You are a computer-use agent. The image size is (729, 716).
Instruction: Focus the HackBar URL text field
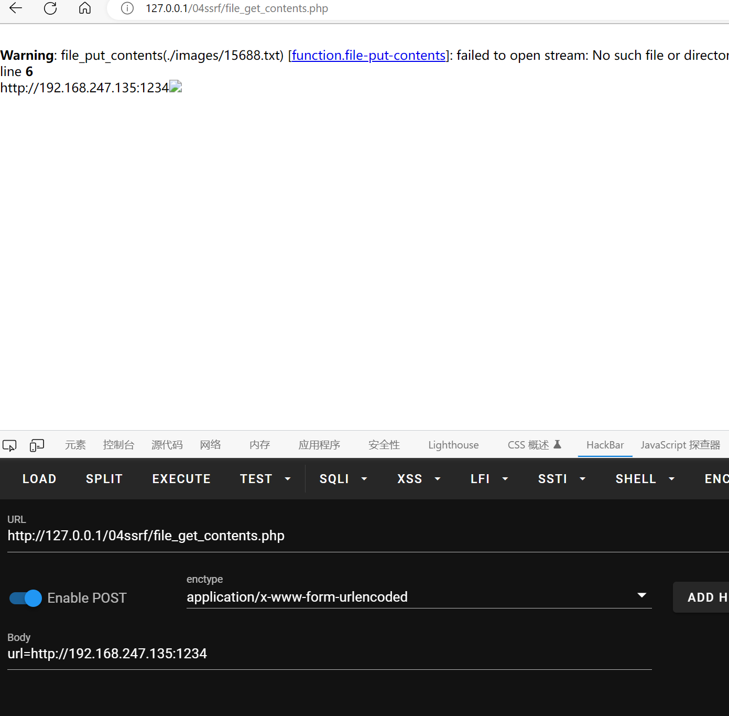pos(367,536)
